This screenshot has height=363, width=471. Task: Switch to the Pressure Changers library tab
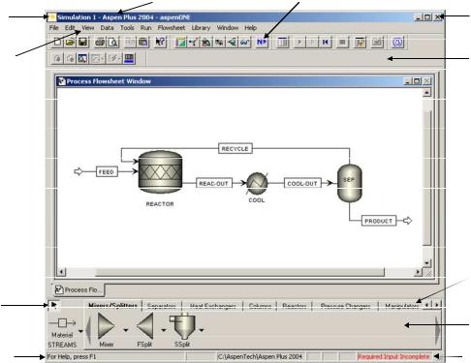click(x=345, y=305)
